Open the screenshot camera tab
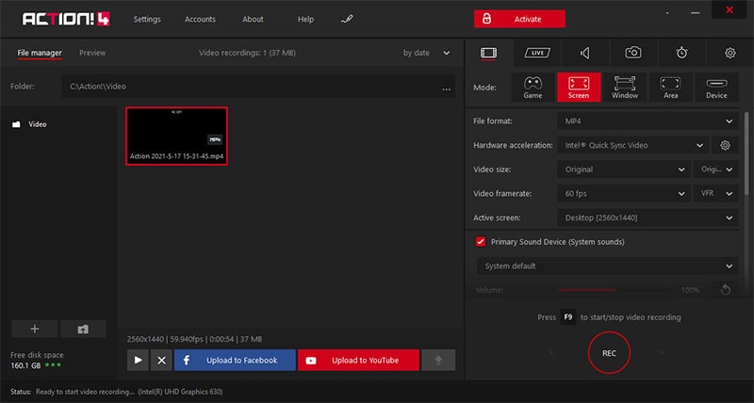 [633, 53]
